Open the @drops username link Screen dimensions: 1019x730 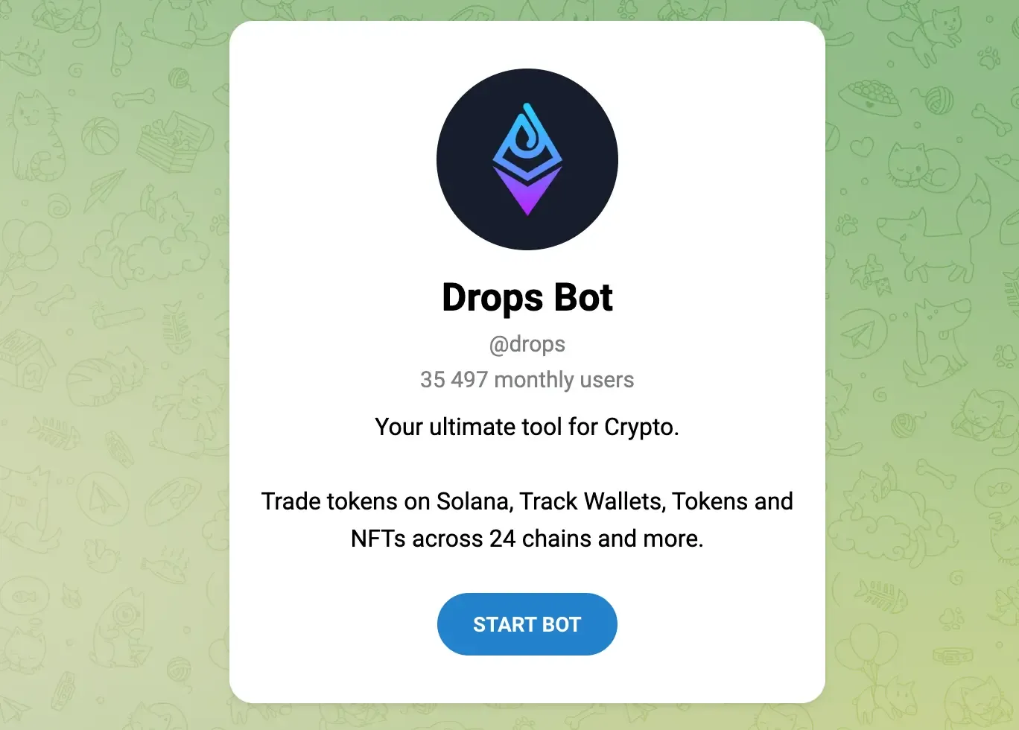point(527,344)
